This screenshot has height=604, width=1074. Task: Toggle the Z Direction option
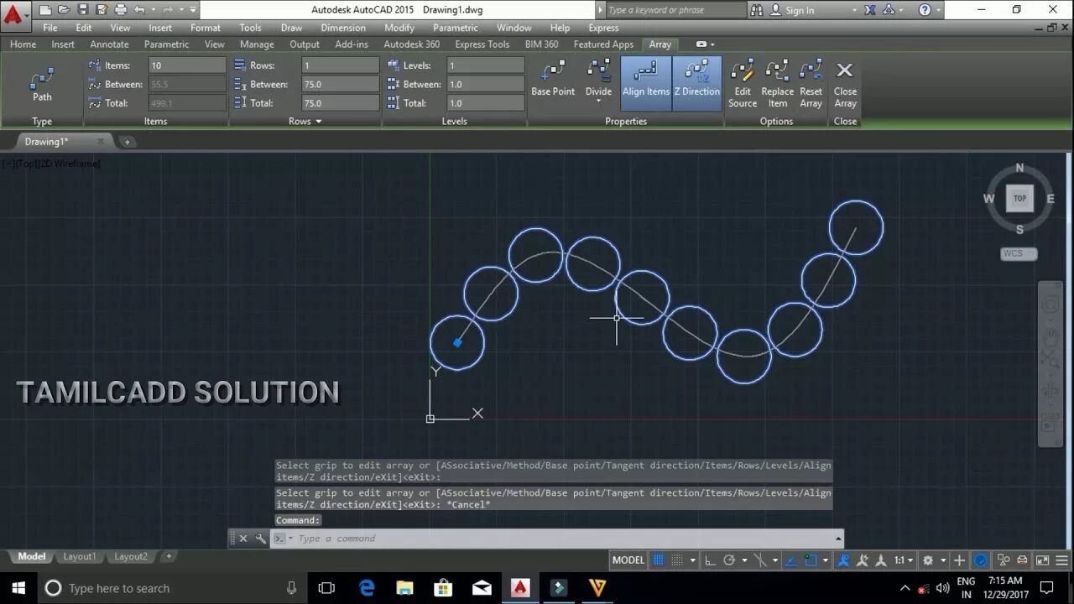696,82
